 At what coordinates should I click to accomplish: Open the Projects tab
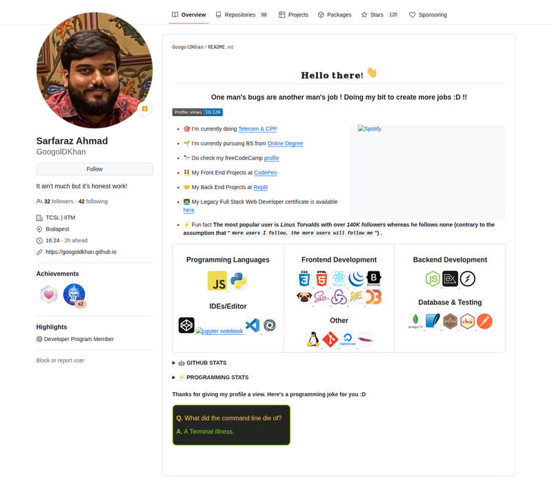pyautogui.click(x=293, y=14)
